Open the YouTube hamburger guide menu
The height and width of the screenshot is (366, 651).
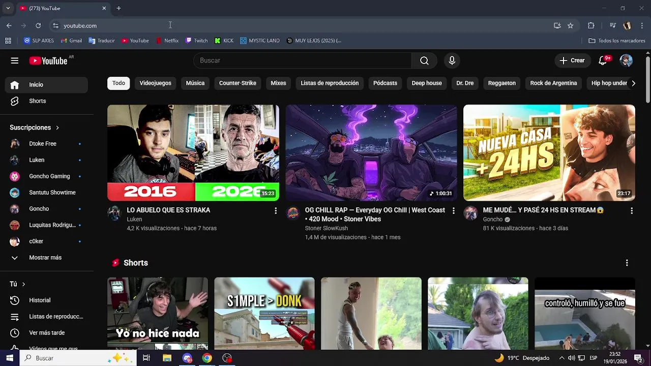(14, 60)
